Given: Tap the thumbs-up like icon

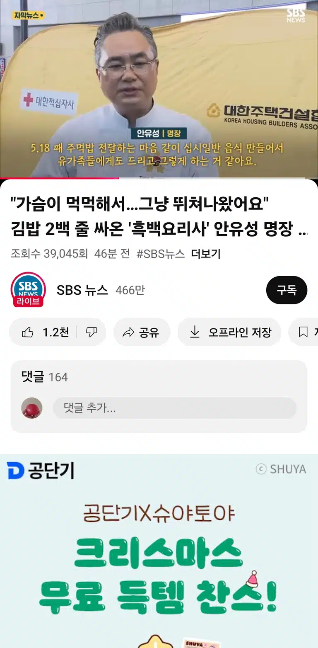Looking at the screenshot, I should [28, 332].
